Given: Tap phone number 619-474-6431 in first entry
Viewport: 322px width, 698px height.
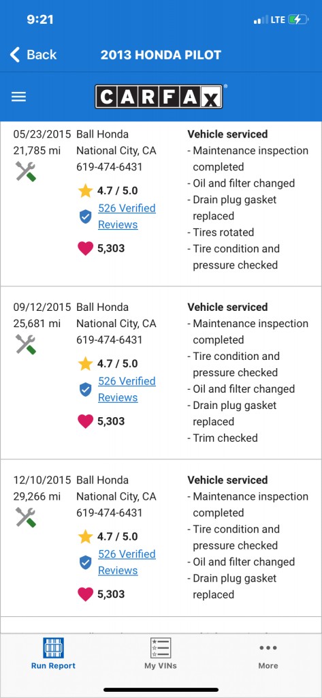Looking at the screenshot, I should 110,167.
